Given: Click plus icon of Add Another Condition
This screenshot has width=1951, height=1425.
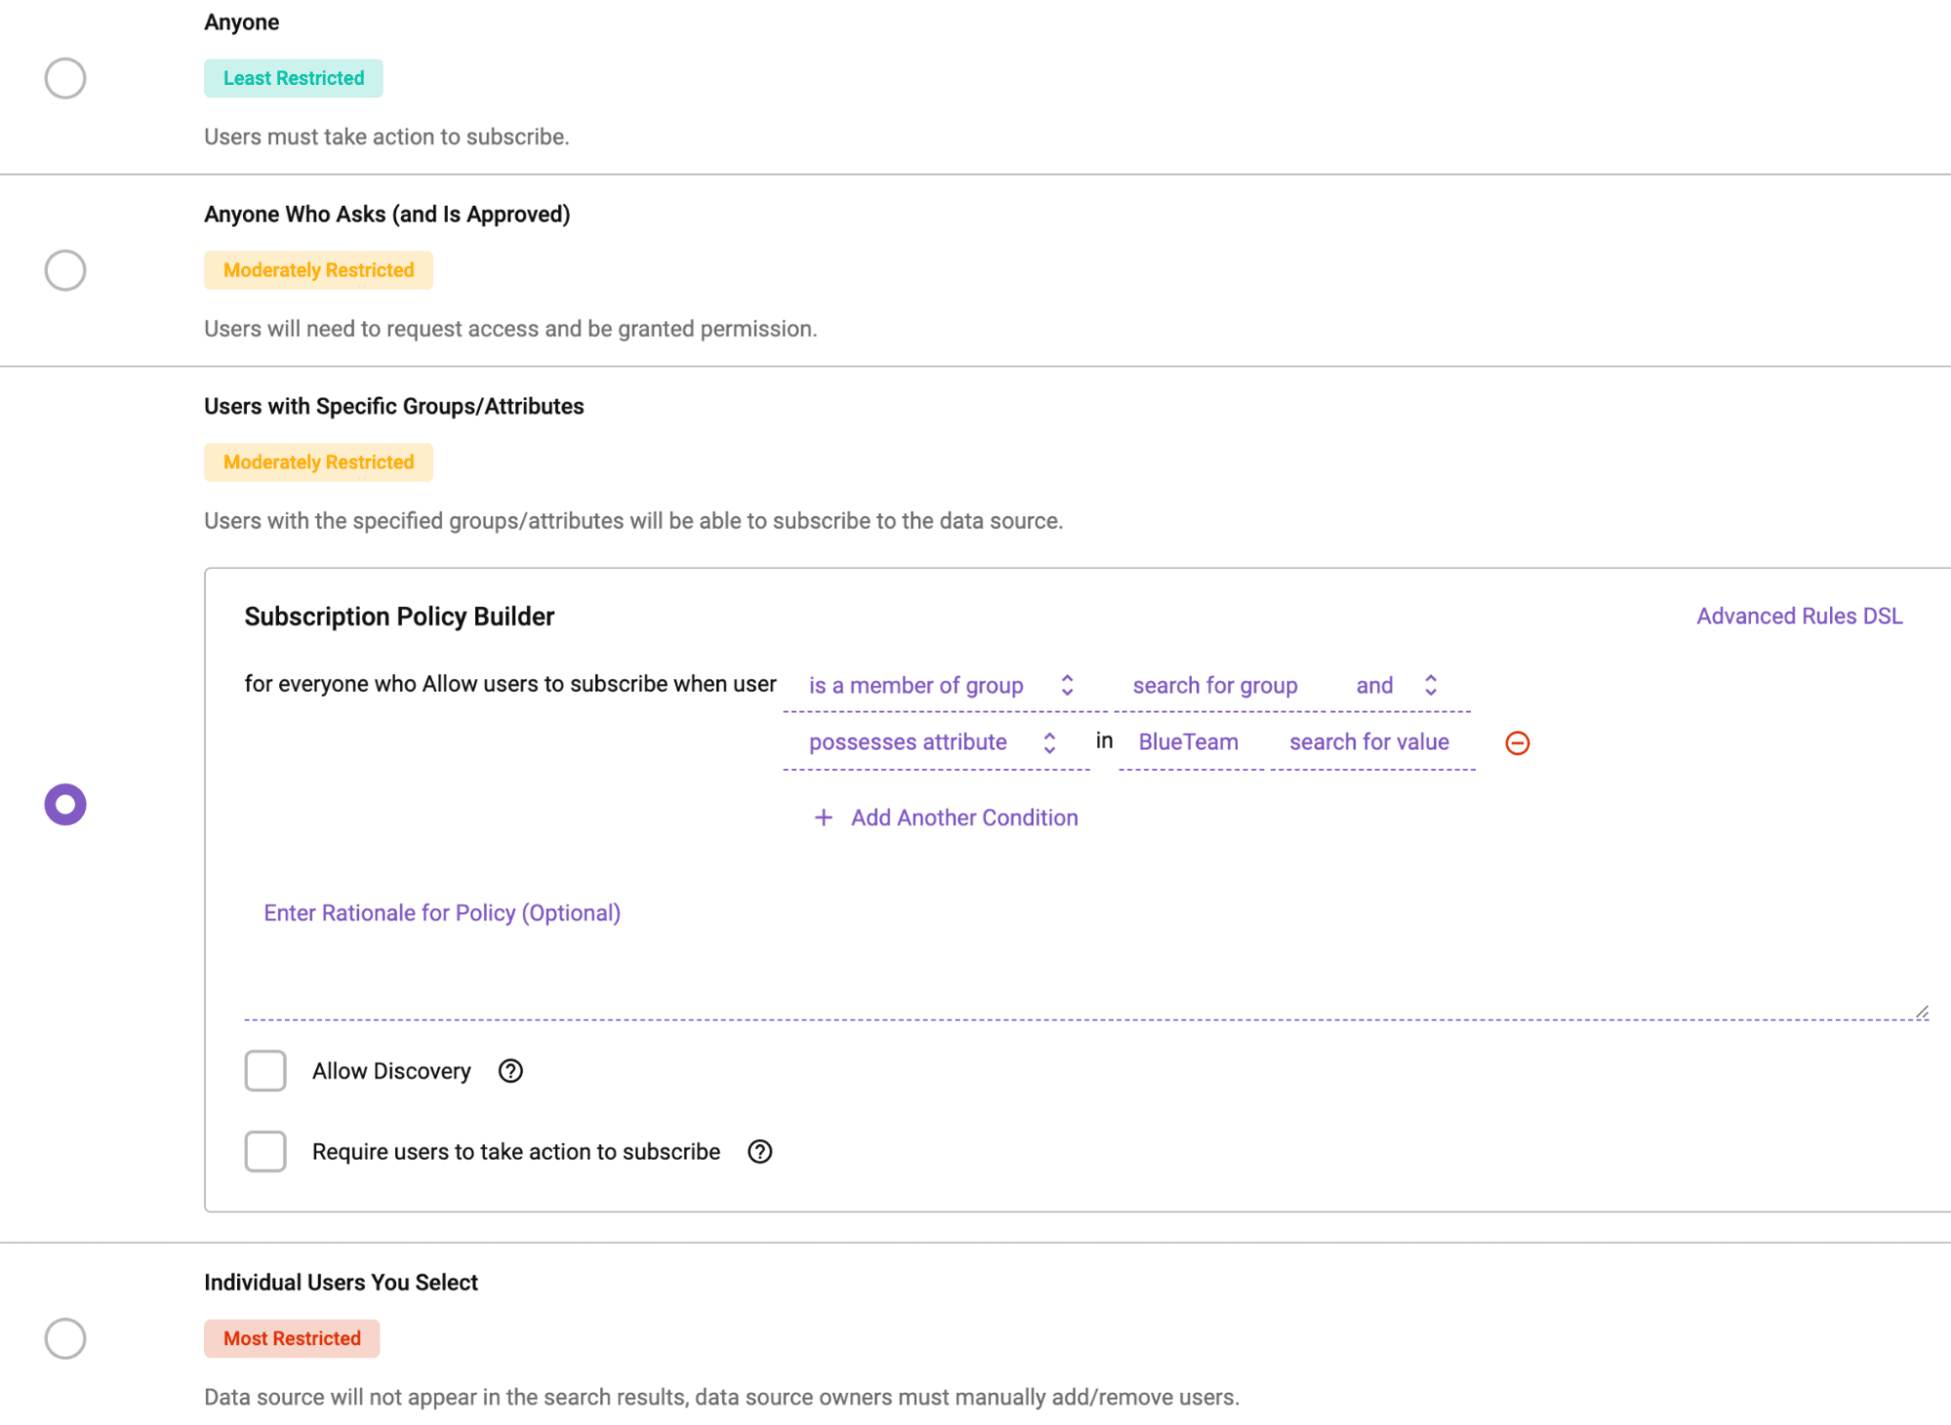Looking at the screenshot, I should (x=824, y=818).
